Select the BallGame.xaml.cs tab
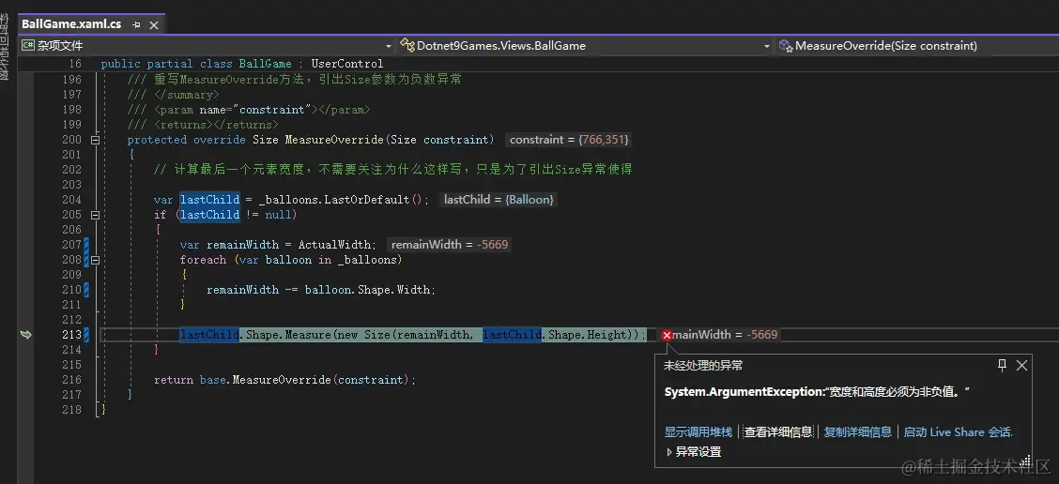Viewport: 1059px width, 484px height. [x=71, y=24]
